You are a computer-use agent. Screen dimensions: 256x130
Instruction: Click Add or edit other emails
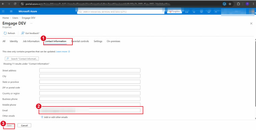[x=54, y=117]
